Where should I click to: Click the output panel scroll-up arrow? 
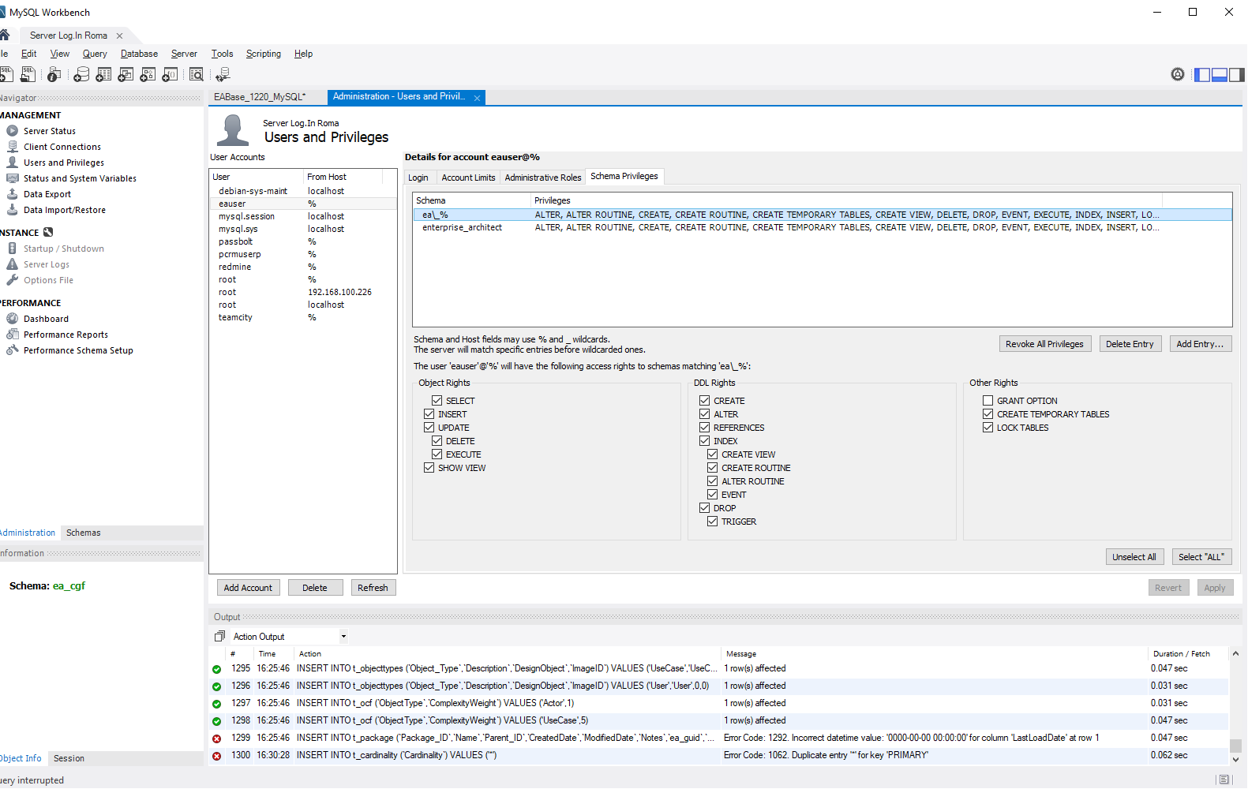[1235, 653]
